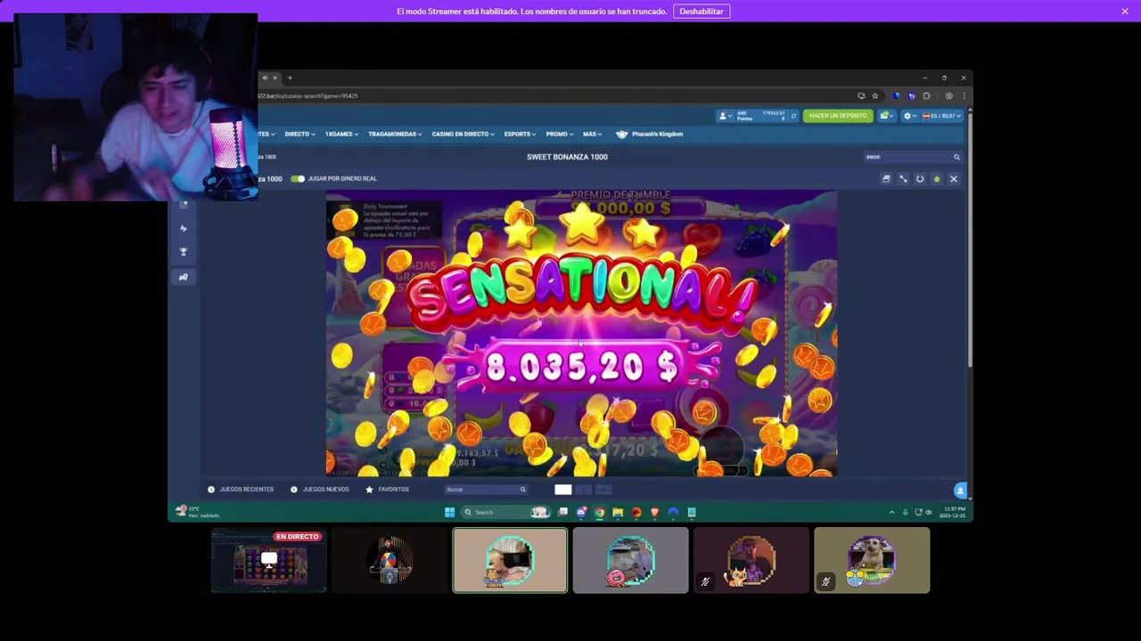Click Windows taskbar Search box
The width and height of the screenshot is (1141, 641).
505,512
